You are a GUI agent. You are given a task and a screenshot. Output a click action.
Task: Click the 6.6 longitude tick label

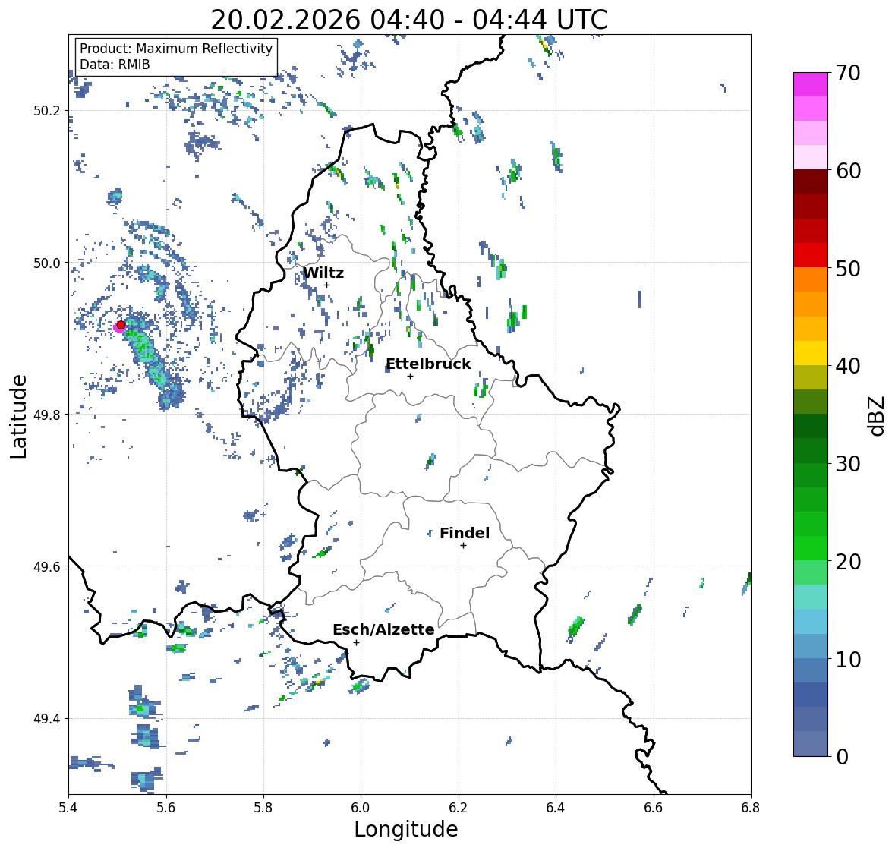point(654,808)
